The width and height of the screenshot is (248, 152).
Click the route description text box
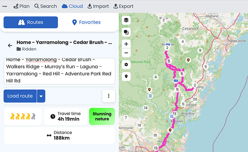tap(59, 71)
